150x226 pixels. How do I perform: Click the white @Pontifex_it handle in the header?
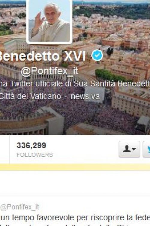tap(49, 71)
